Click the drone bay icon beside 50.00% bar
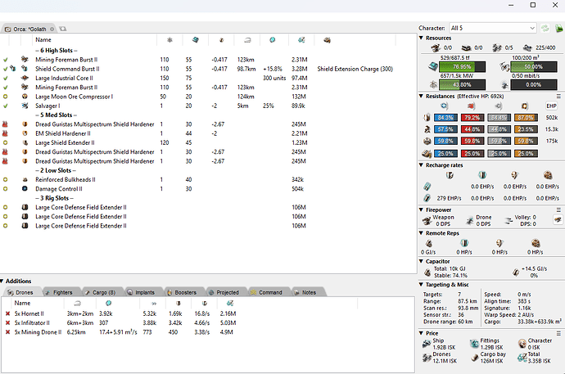Screen dimensions: 565x374 pos(504,66)
